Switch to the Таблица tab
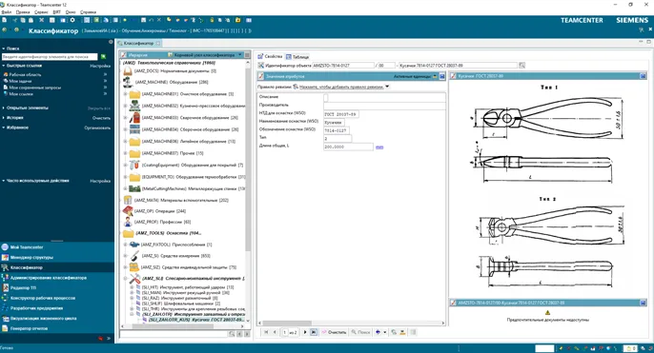The height and width of the screenshot is (353, 654). point(297,57)
